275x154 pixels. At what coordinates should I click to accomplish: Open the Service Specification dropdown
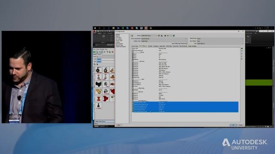tap(164, 38)
